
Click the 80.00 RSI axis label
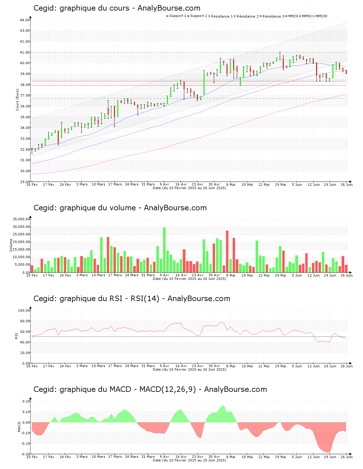[25, 321]
